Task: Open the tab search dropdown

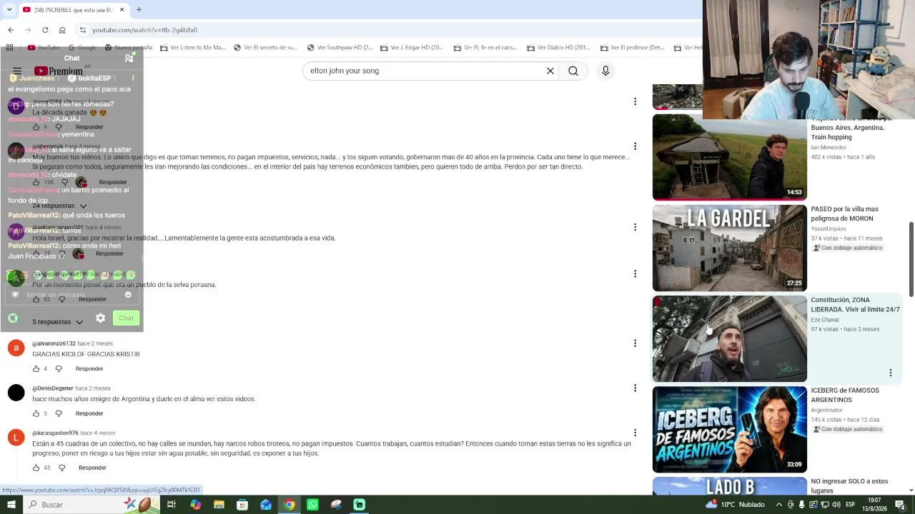Action: (9, 9)
